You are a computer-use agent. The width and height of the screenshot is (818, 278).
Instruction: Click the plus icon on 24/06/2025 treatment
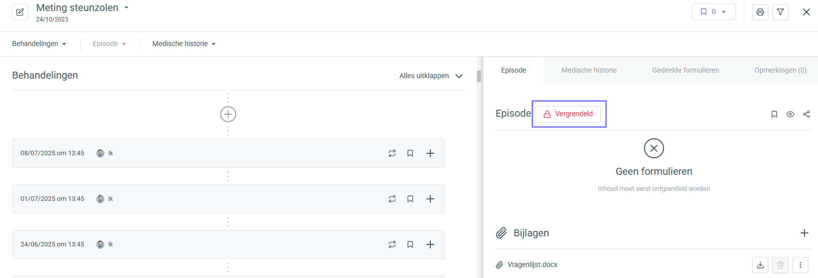(x=430, y=244)
